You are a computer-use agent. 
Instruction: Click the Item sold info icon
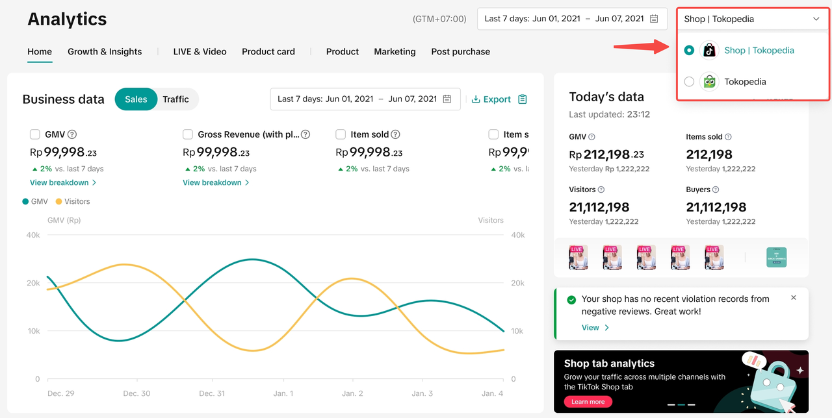tap(395, 134)
